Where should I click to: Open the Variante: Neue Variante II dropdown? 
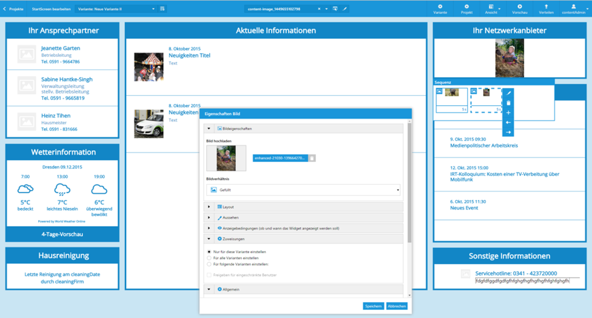coord(116,9)
